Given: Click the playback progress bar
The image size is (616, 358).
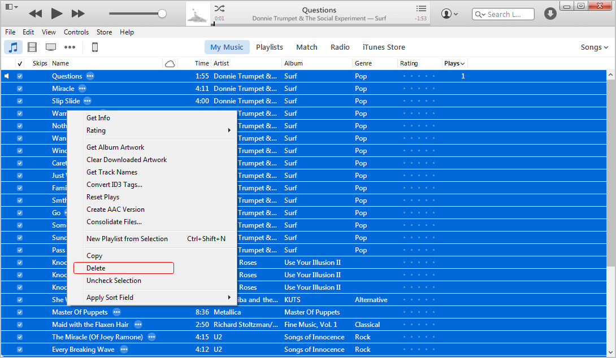Looking at the screenshot, I should click(321, 25).
